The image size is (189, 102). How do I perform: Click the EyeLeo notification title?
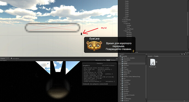pyautogui.click(x=94, y=39)
